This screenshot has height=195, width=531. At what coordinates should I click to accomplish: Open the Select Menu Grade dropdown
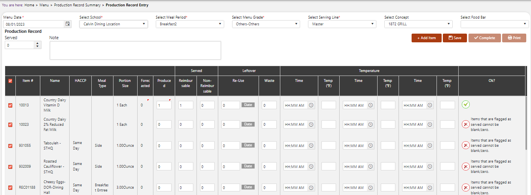click(266, 24)
